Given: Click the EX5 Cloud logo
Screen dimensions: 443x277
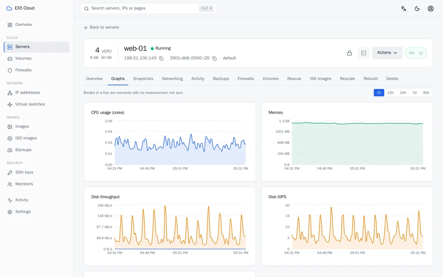Looking at the screenshot, I should click(21, 8).
